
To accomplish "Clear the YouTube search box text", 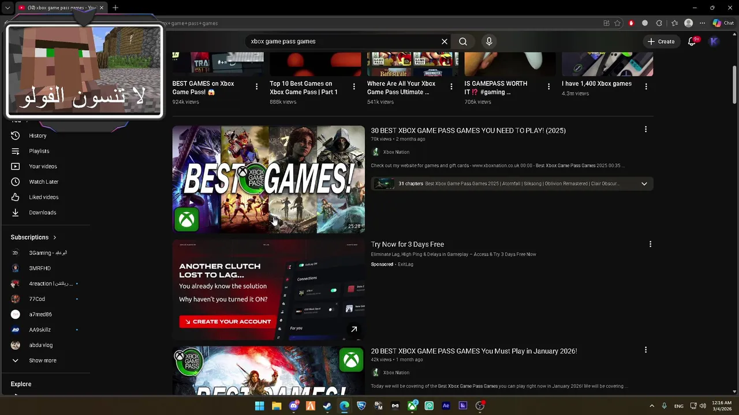I will [x=445, y=41].
